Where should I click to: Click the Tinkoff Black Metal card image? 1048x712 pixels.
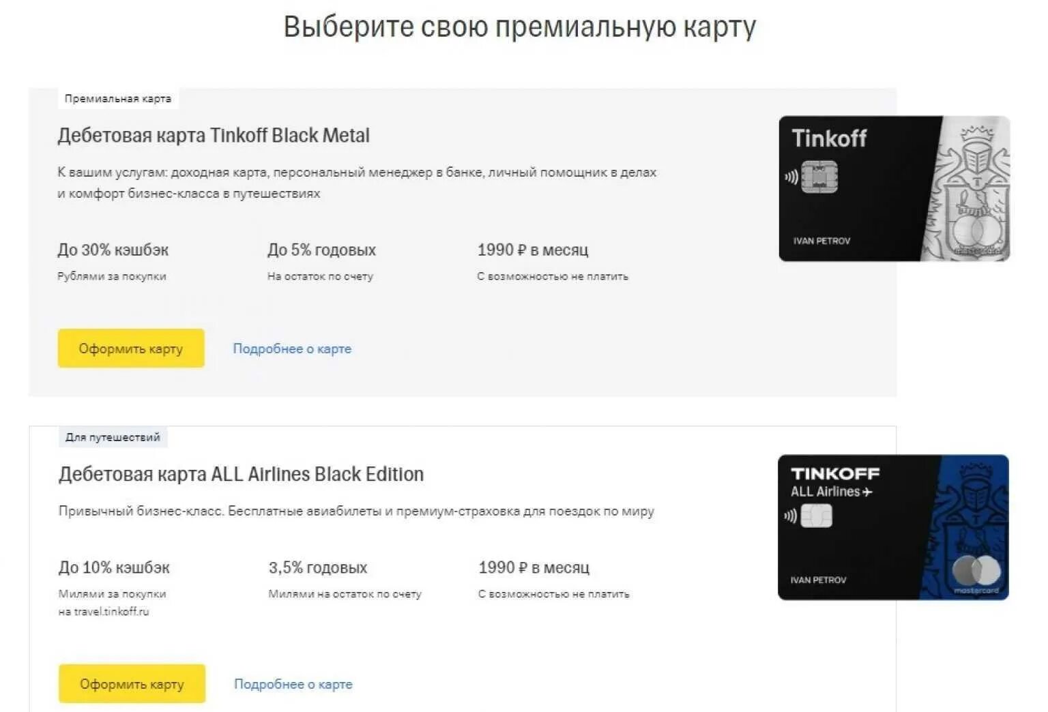pyautogui.click(x=894, y=189)
